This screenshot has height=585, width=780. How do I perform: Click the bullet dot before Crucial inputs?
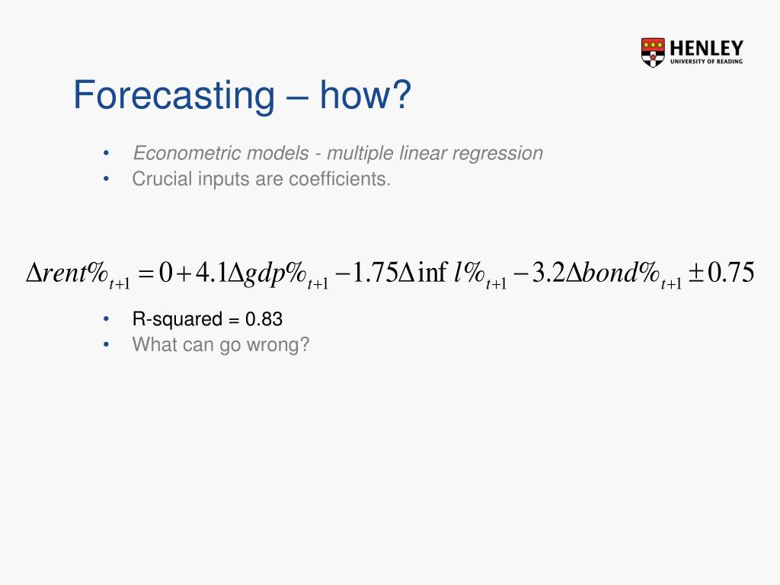(106, 178)
